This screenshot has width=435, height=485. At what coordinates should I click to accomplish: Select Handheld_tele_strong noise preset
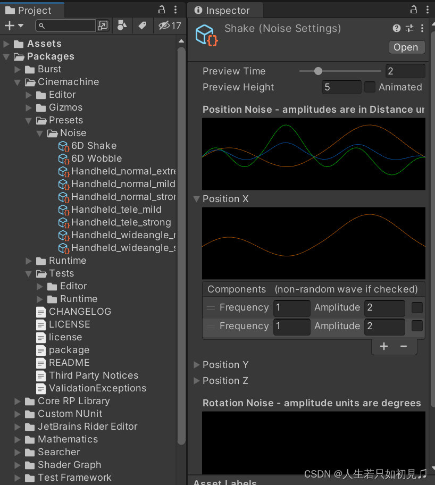[x=114, y=222]
